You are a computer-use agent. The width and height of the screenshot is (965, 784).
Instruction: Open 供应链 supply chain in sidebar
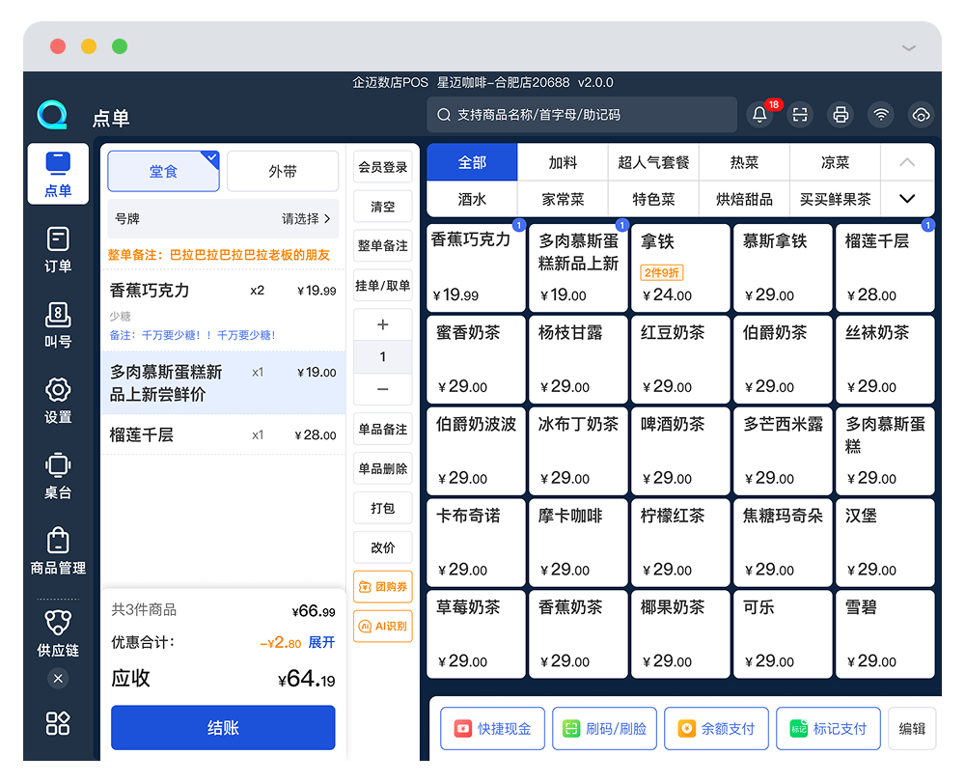pos(58,631)
